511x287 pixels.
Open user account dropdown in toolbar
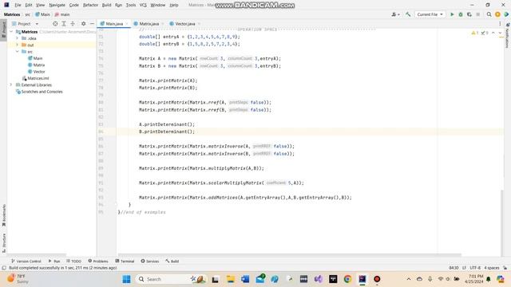pos(395,14)
